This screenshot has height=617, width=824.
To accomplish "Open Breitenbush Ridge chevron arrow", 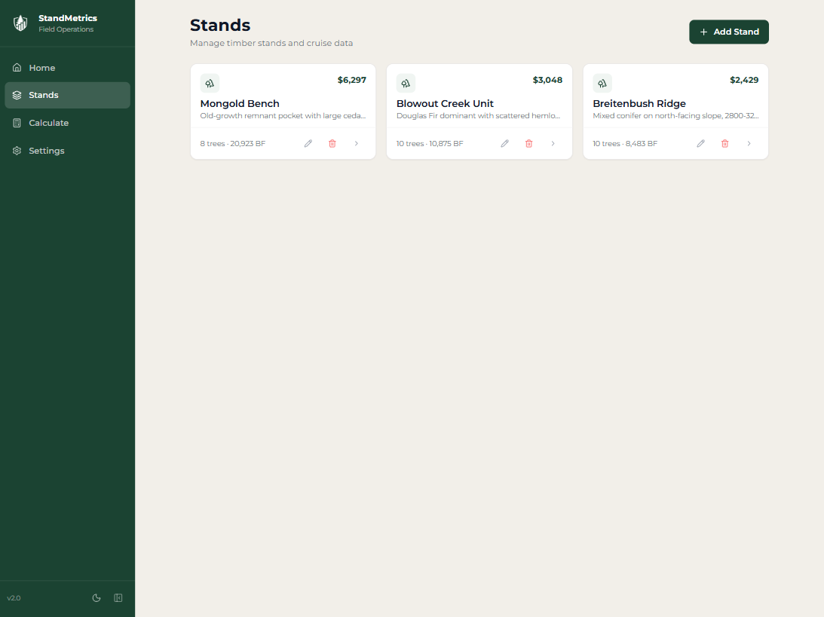I will click(749, 143).
